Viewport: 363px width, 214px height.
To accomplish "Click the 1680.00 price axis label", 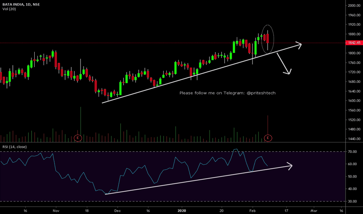I will click(354, 82).
